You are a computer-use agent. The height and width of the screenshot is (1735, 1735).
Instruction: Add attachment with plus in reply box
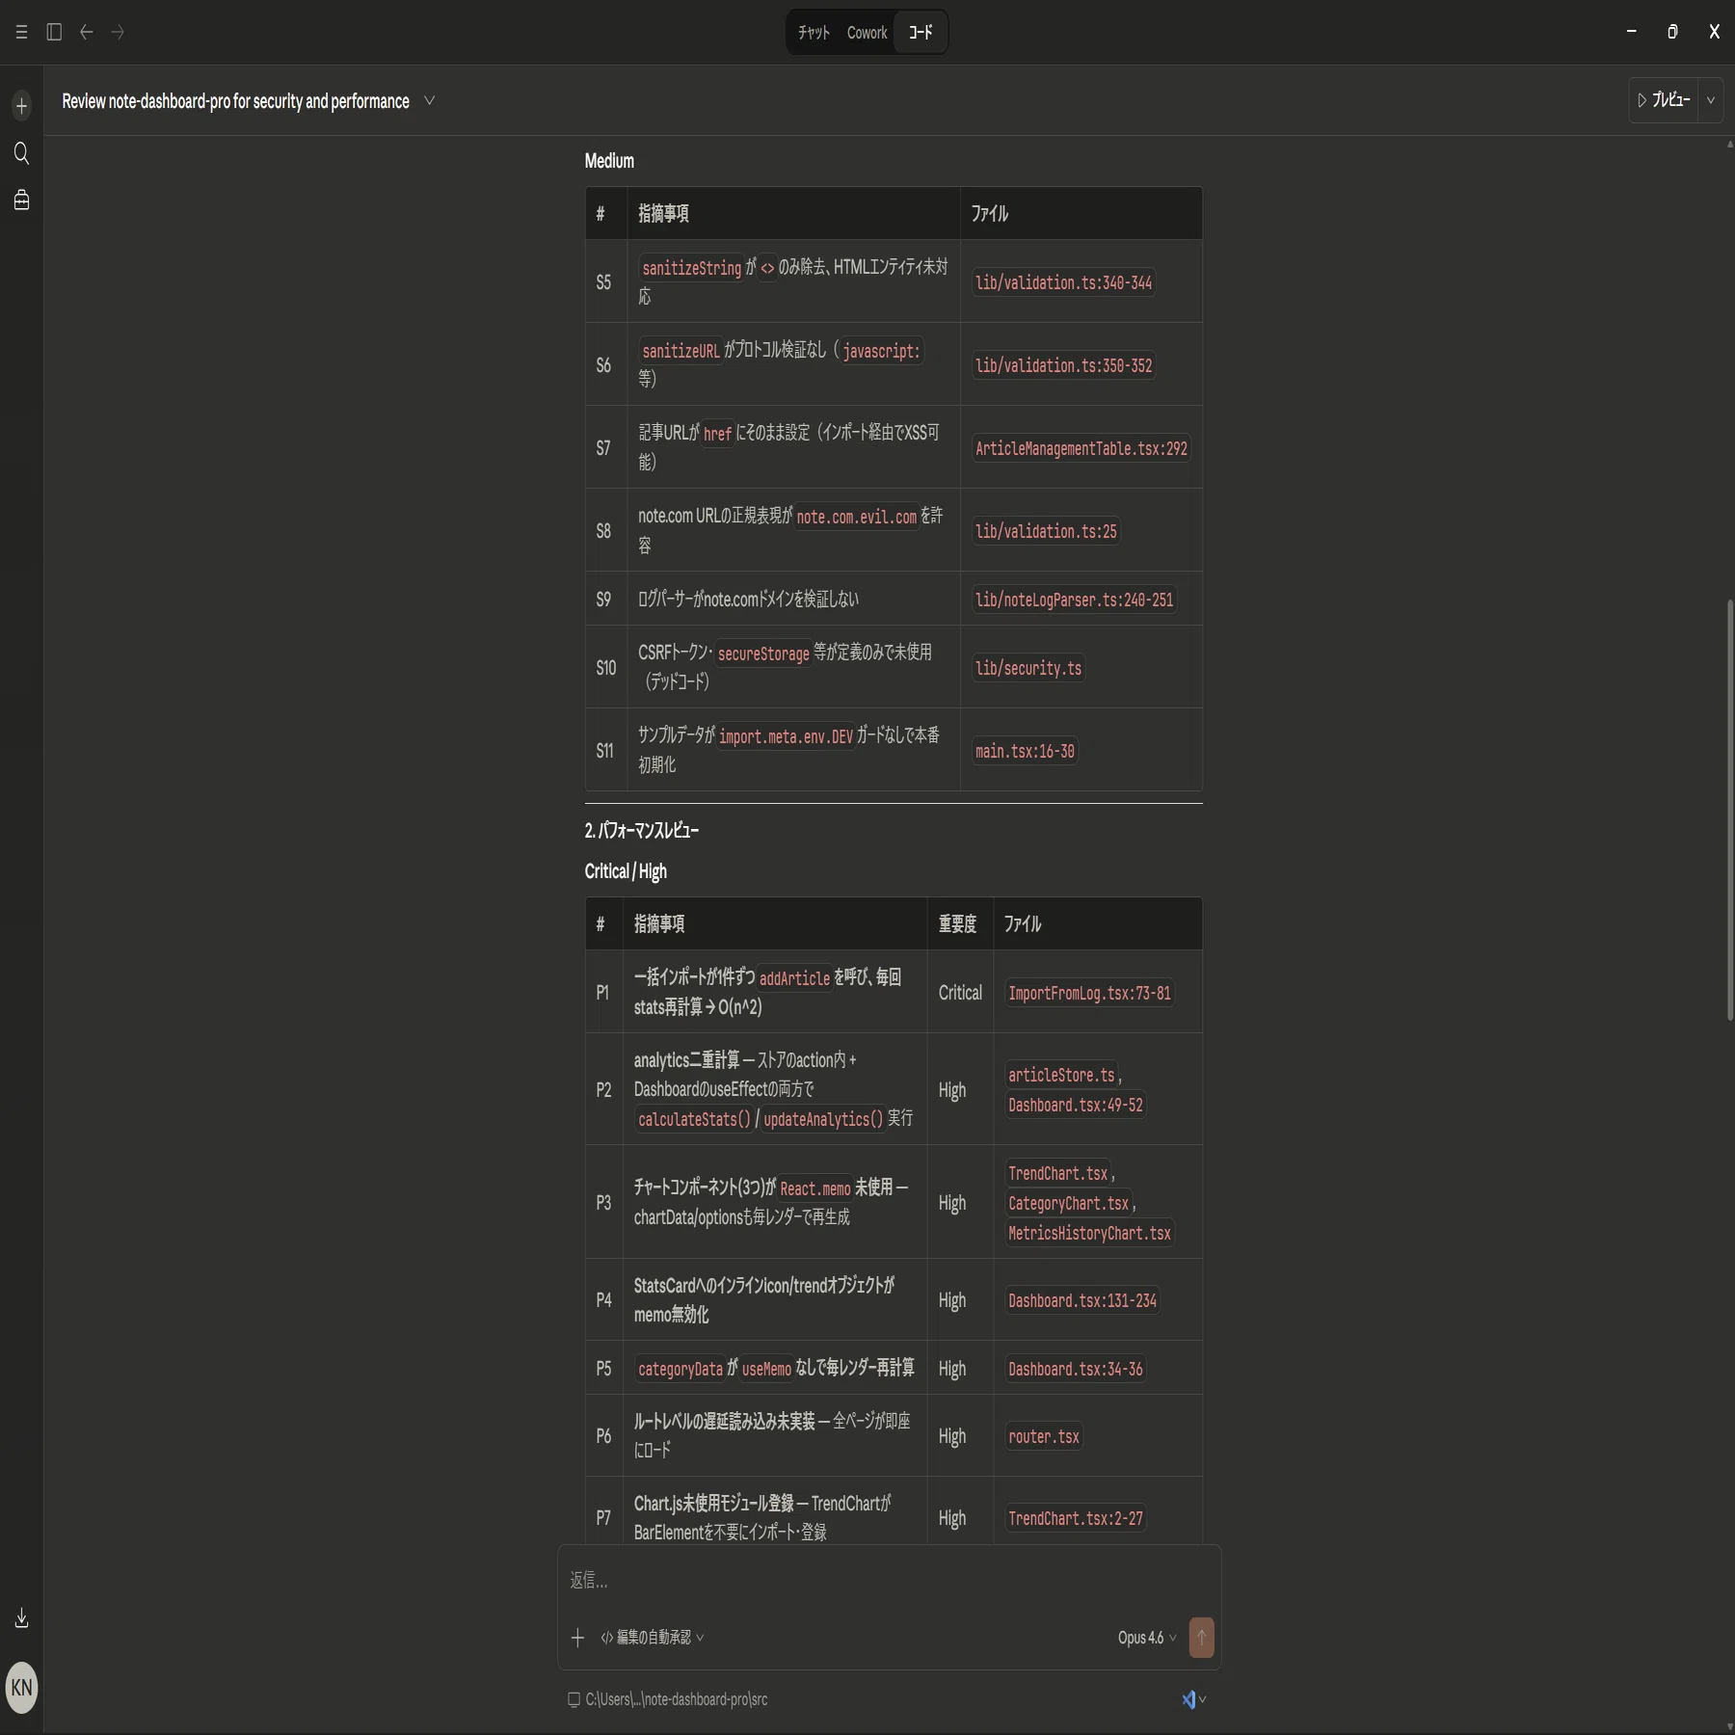tap(577, 1637)
